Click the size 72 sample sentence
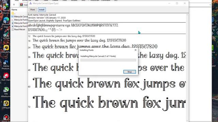The width and height of the screenshot is (218, 122). point(109,103)
